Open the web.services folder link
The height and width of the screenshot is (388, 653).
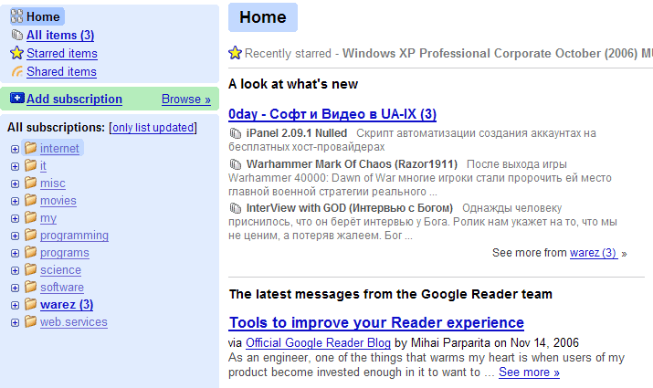74,322
